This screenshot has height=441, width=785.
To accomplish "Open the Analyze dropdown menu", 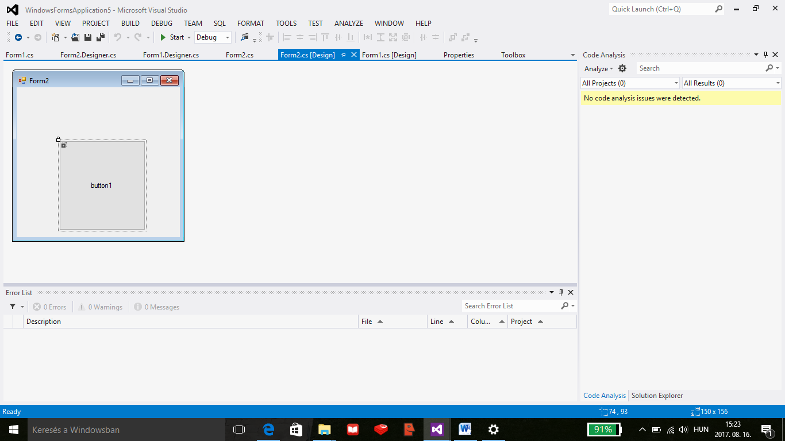I will [598, 68].
